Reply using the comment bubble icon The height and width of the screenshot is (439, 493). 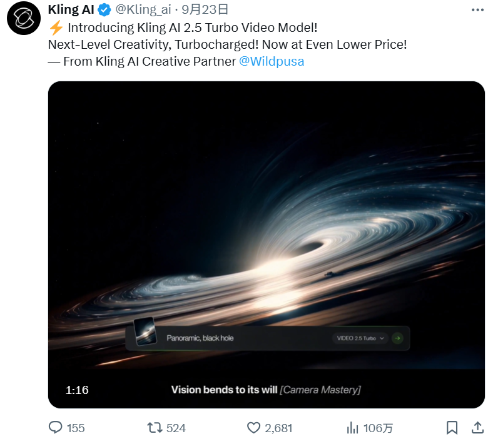55,428
